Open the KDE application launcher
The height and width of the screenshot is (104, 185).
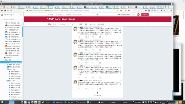[2, 102]
